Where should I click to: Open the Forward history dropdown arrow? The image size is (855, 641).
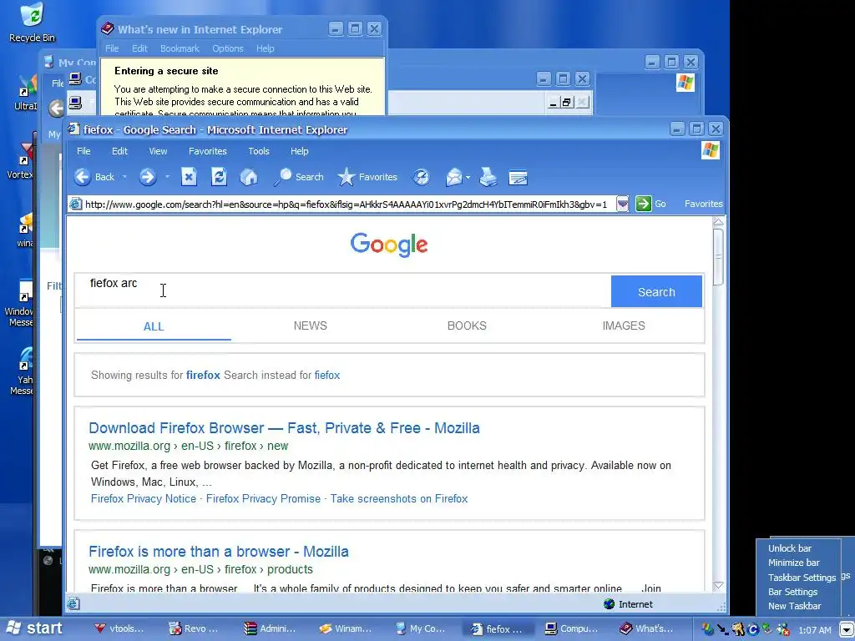(167, 177)
